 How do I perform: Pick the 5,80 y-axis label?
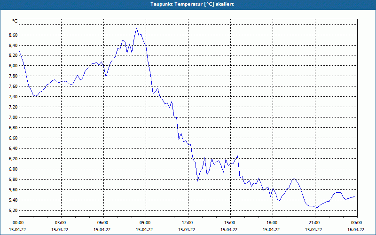(x=13, y=180)
